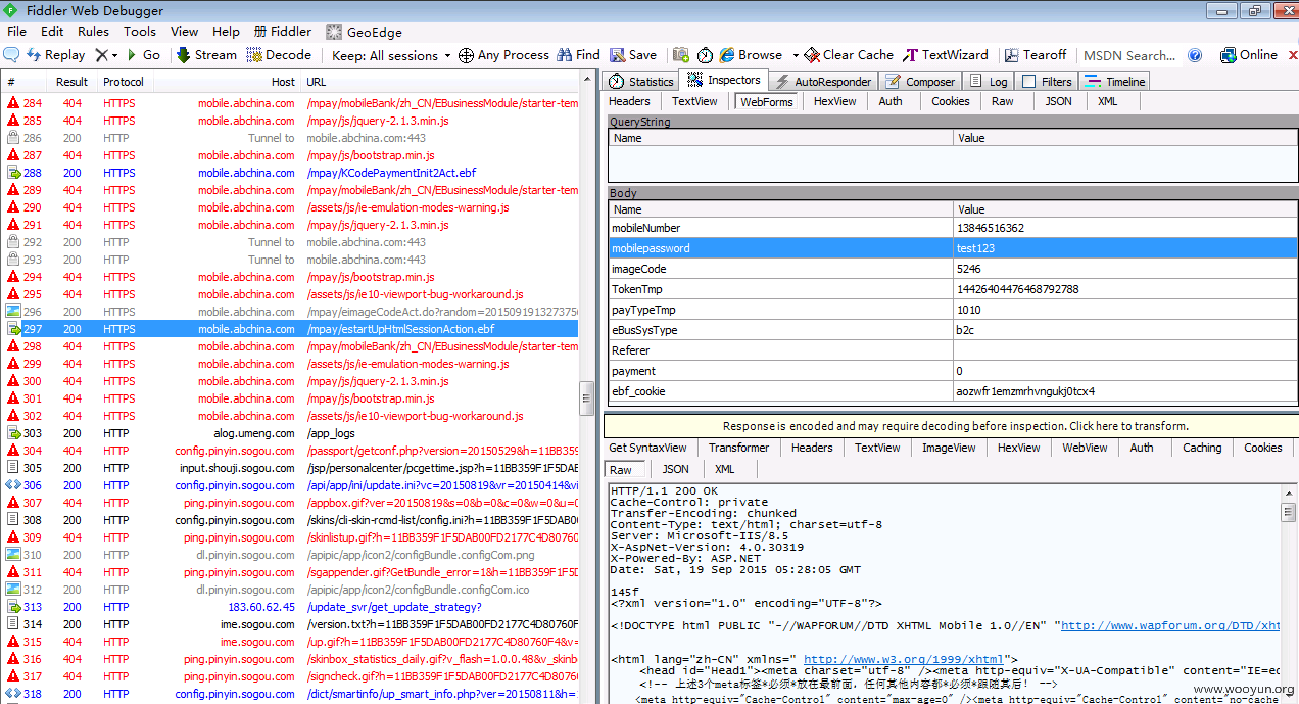Select the response WebView tab
The image size is (1299, 704).
point(1085,448)
